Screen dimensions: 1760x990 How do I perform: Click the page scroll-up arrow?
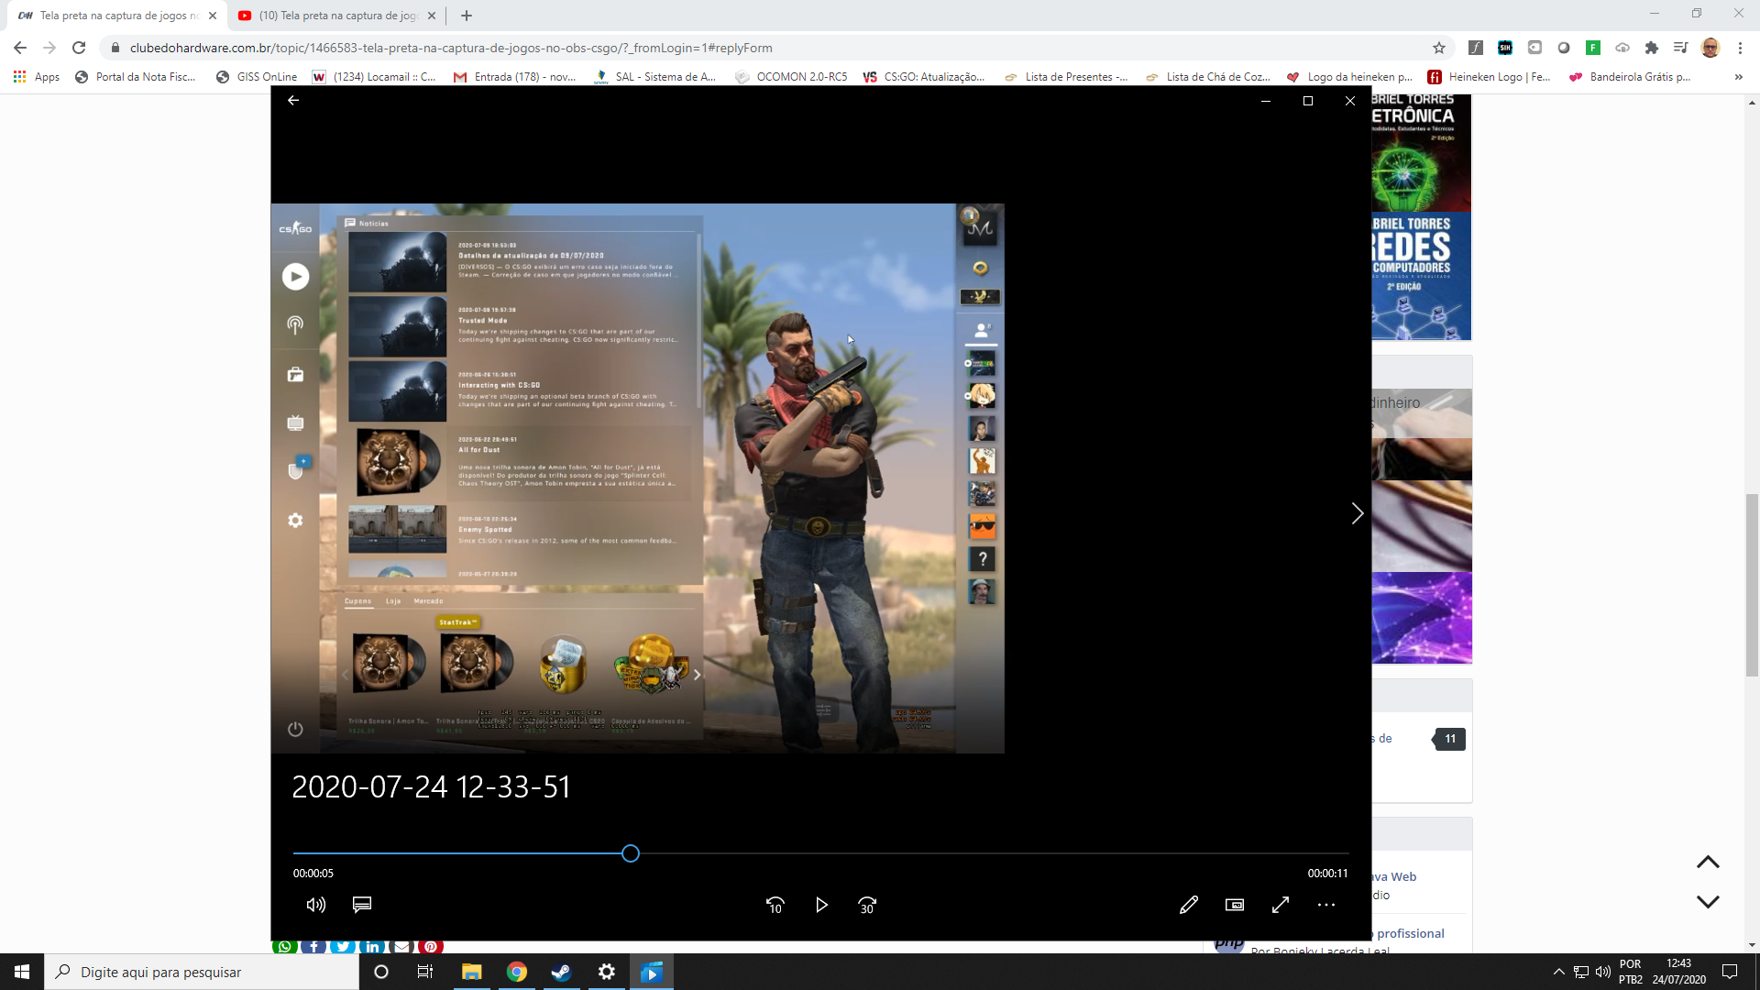[x=1708, y=863]
